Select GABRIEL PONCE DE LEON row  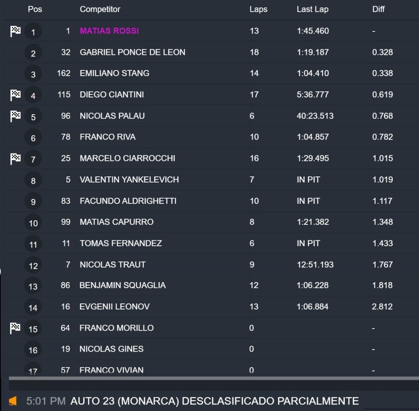point(132,52)
